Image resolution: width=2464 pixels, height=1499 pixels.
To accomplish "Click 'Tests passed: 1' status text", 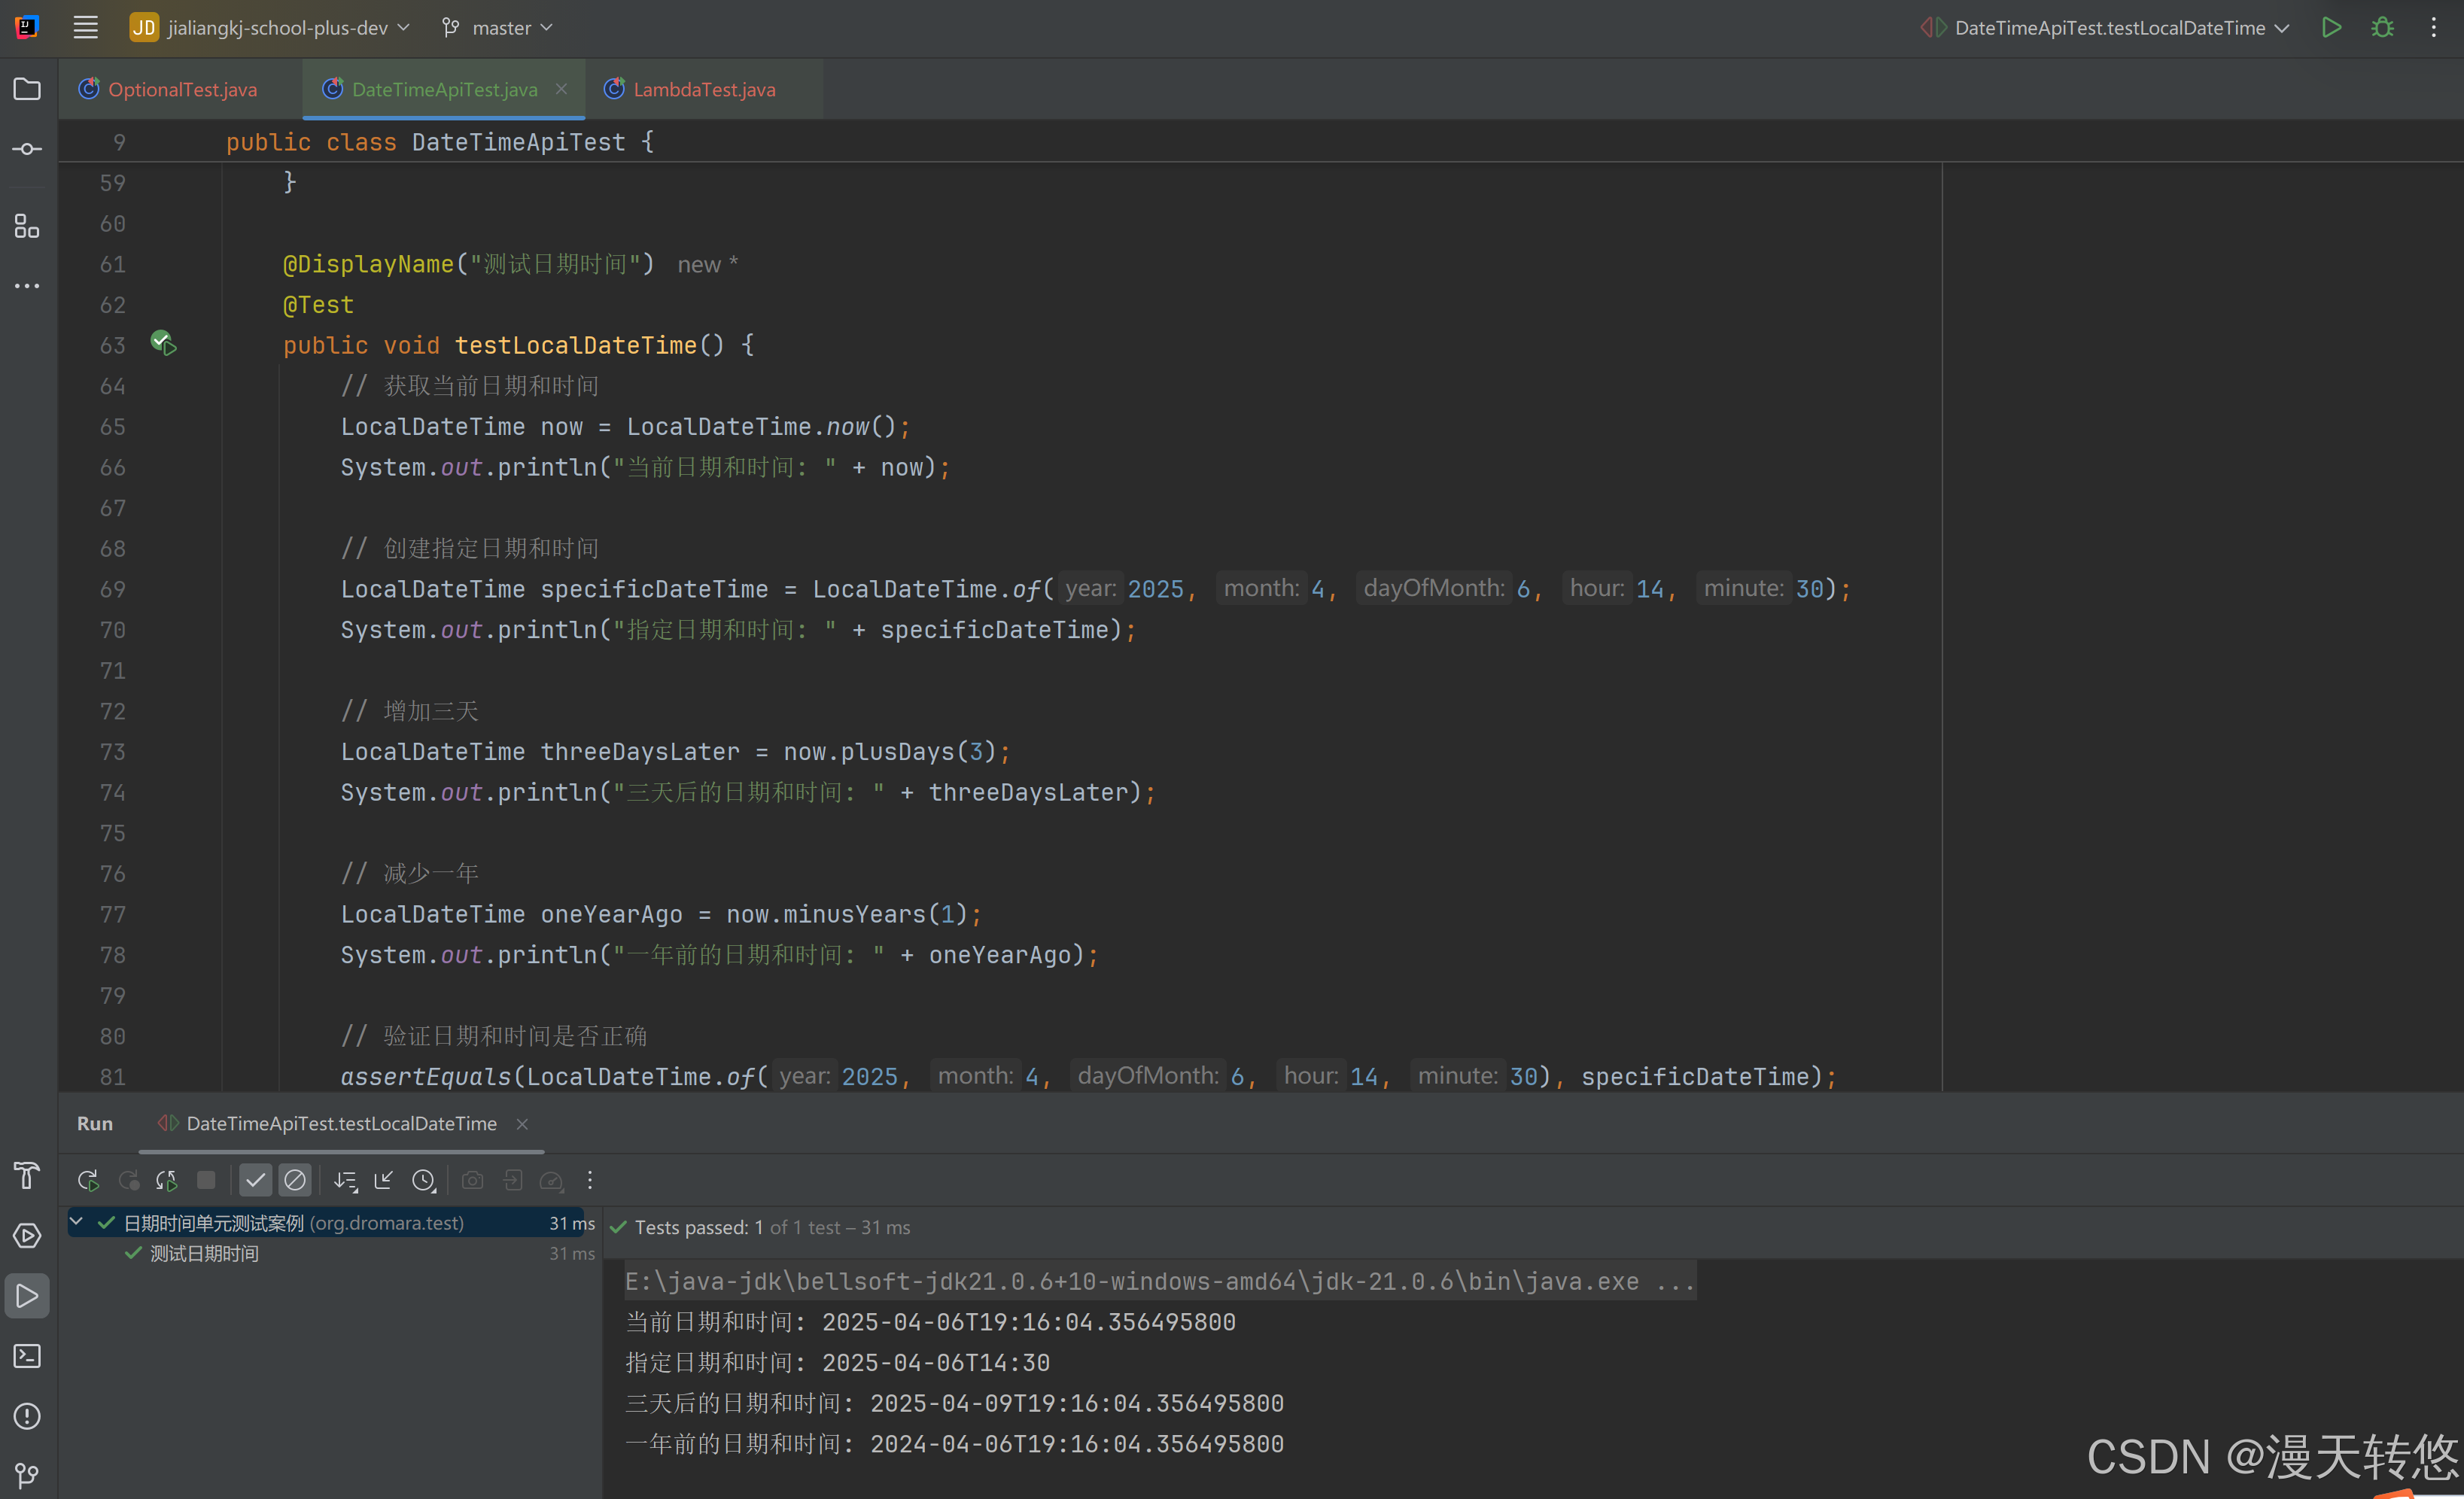I will tap(699, 1227).
